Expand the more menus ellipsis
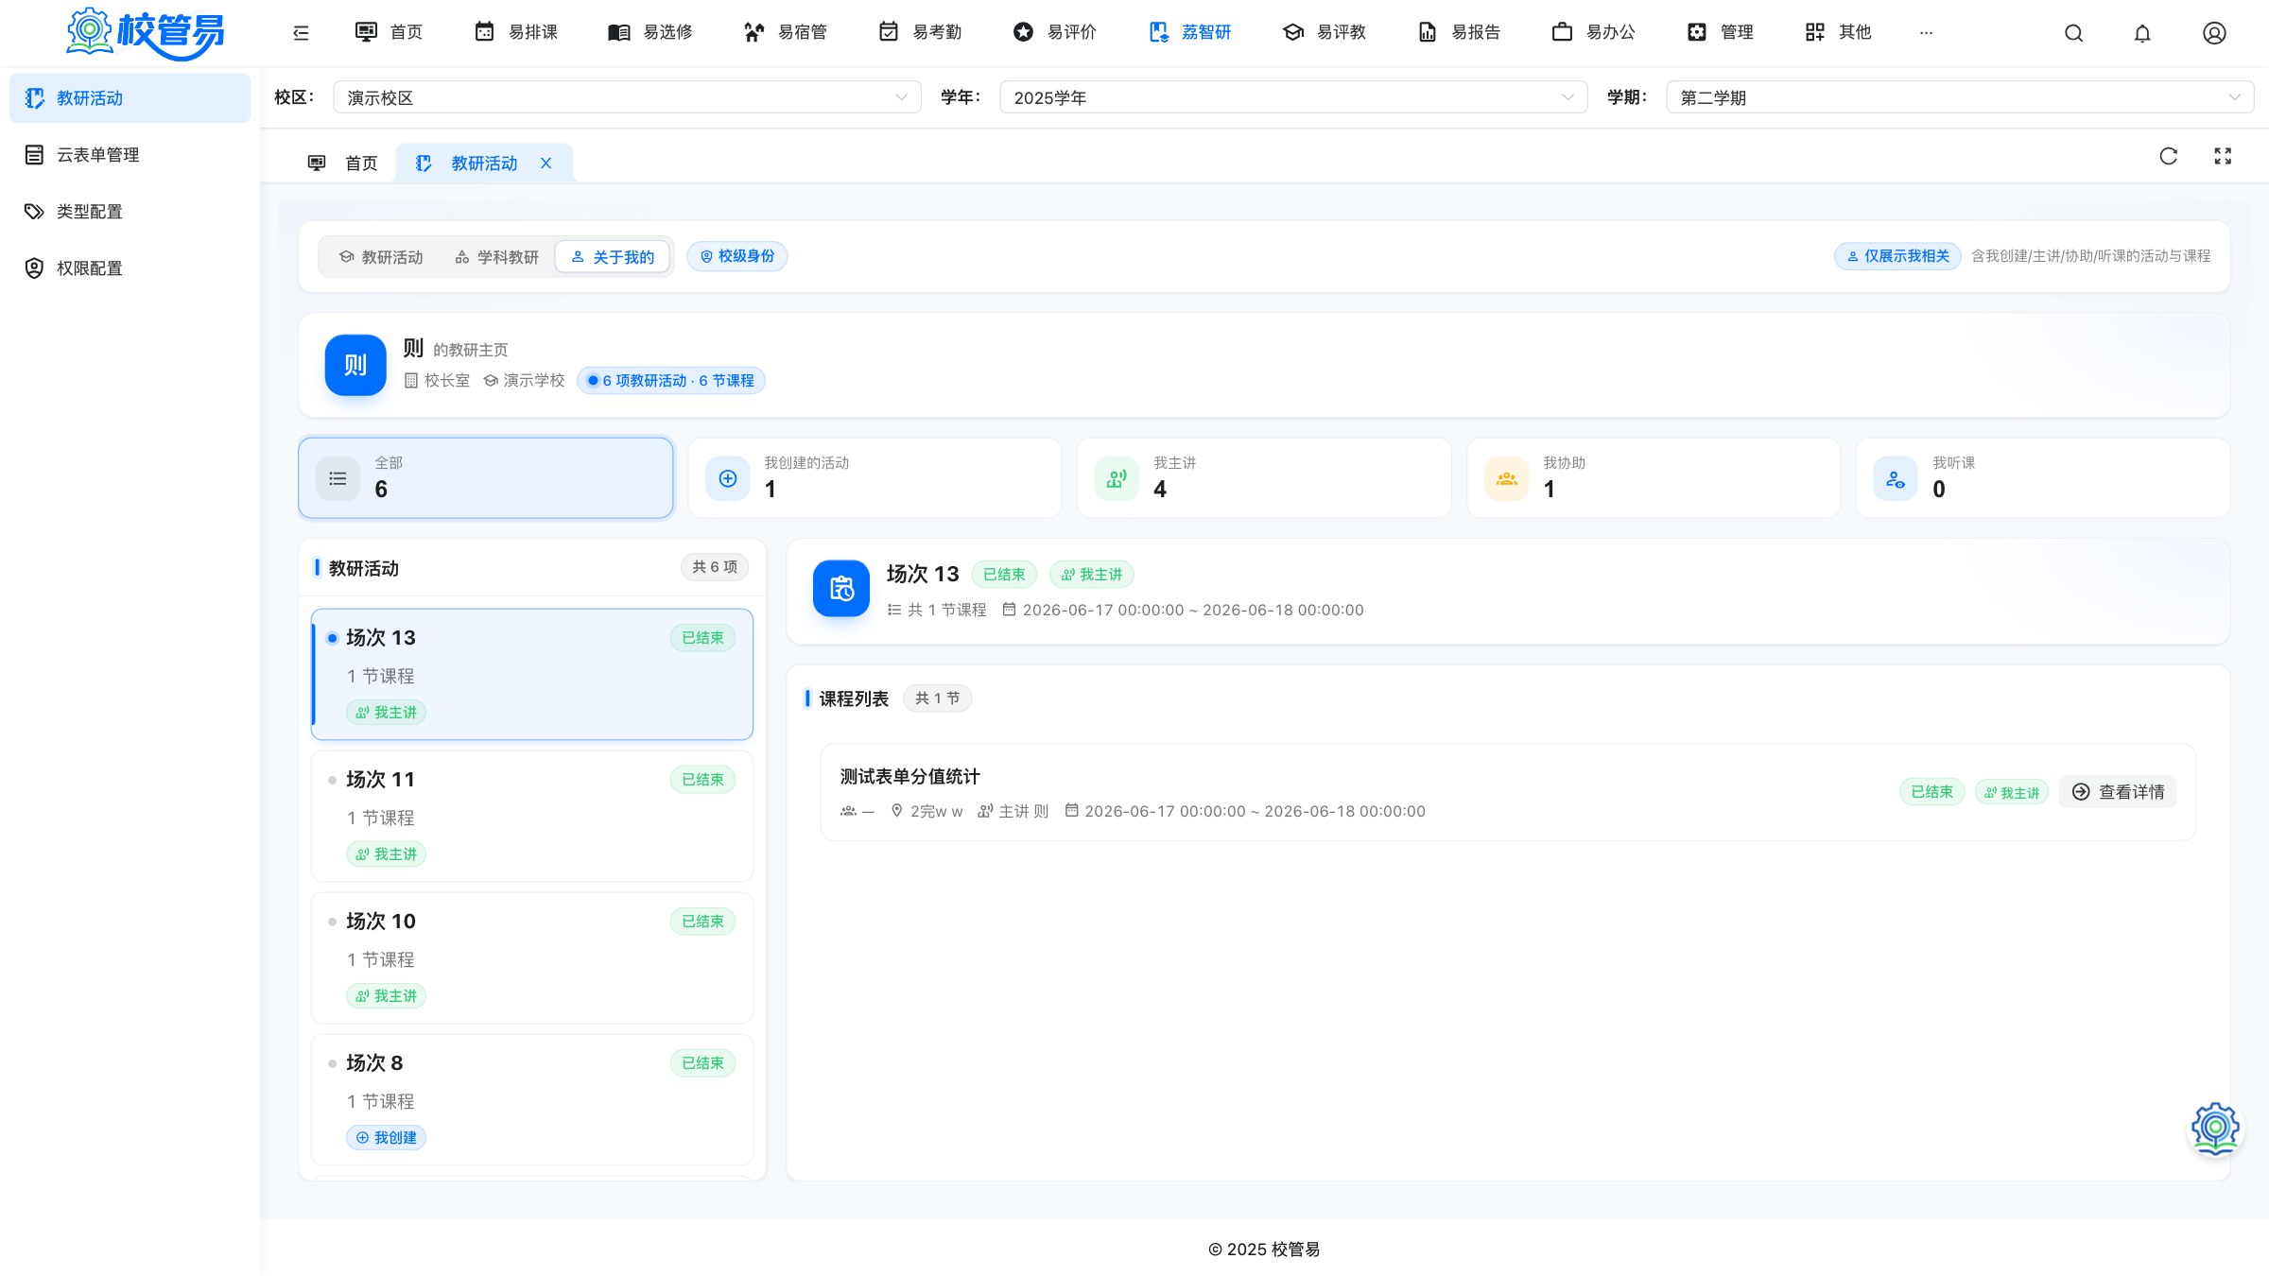 (1926, 33)
